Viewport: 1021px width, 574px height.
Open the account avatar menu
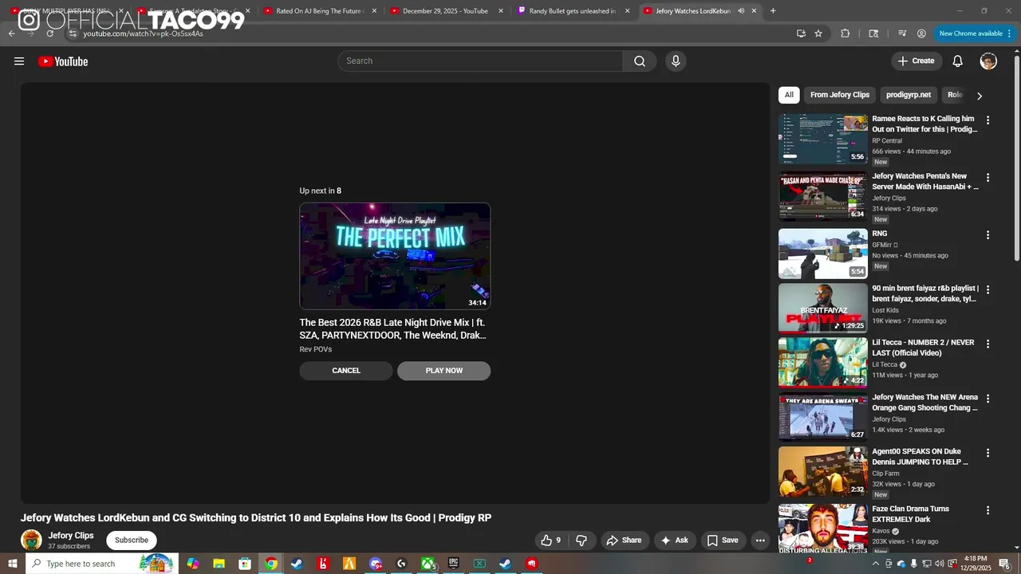click(x=988, y=61)
